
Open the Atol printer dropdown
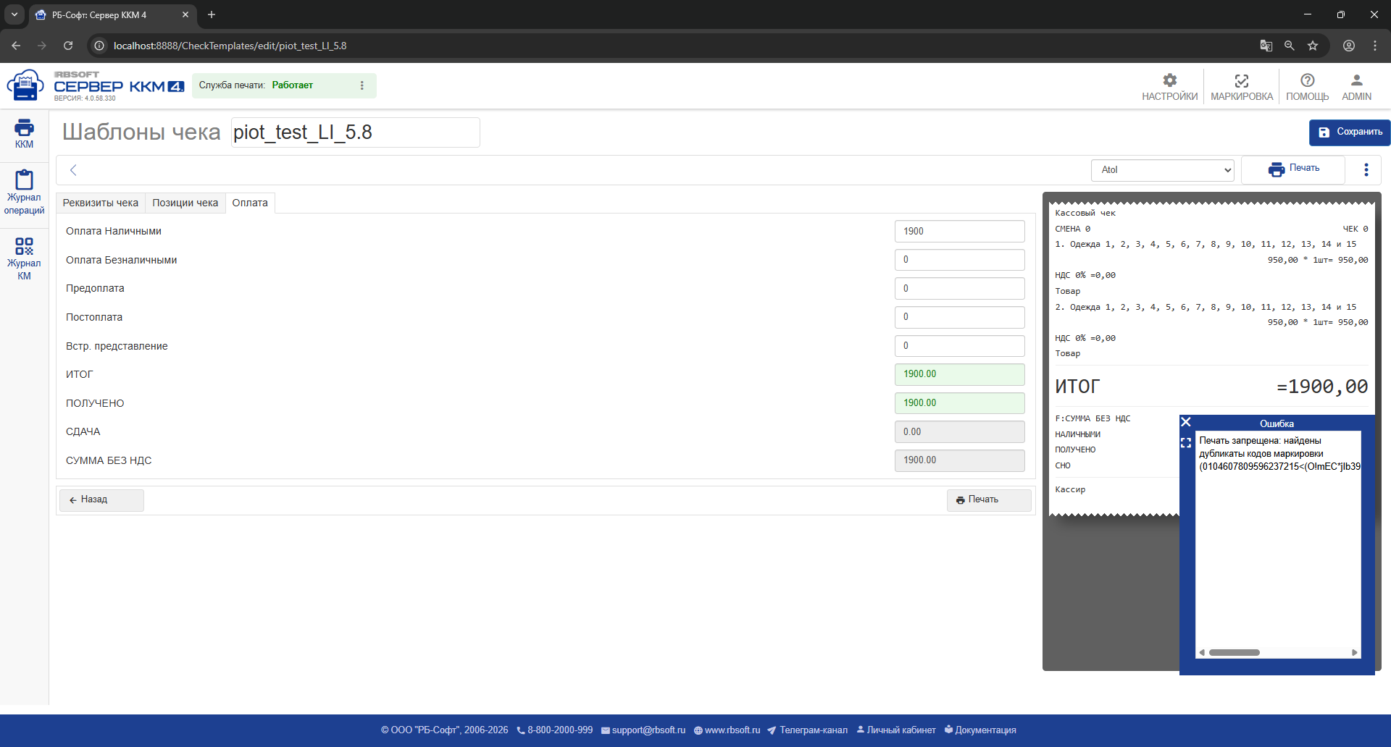point(1163,170)
